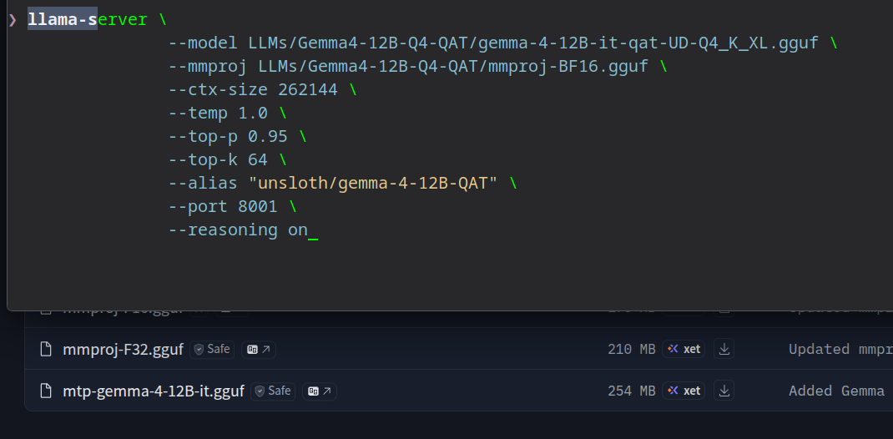Click the --port 8001 terminal line
The width and height of the screenshot is (893, 439).
223,207
